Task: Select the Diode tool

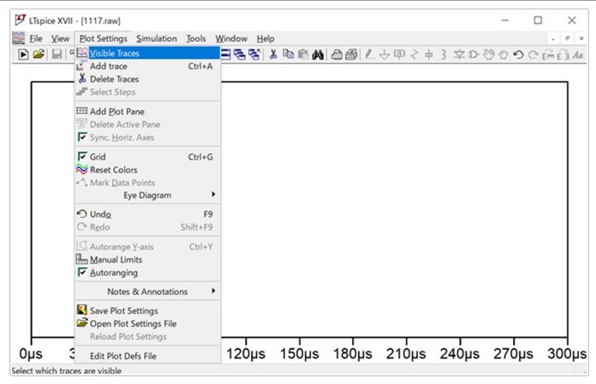Action: (x=459, y=55)
